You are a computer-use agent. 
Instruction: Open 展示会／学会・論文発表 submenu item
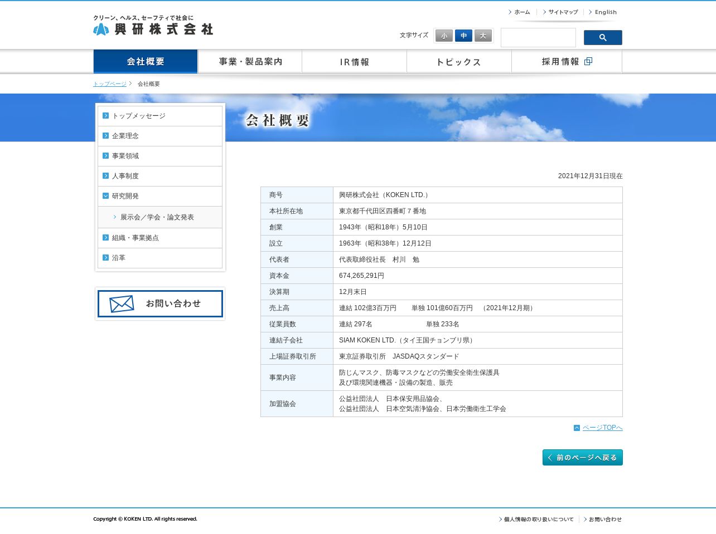coord(160,217)
